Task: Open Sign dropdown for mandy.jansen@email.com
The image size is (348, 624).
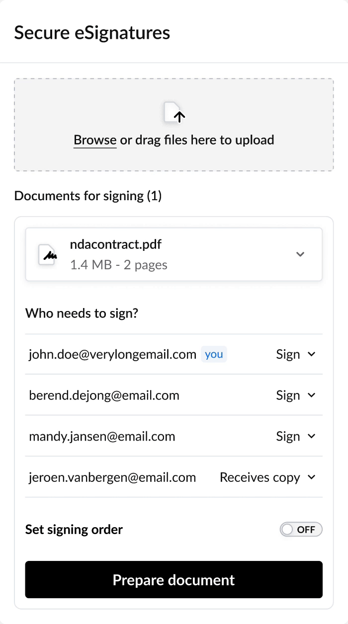Action: pos(296,437)
